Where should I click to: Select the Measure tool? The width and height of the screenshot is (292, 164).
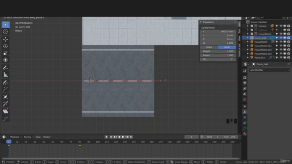pos(5,75)
